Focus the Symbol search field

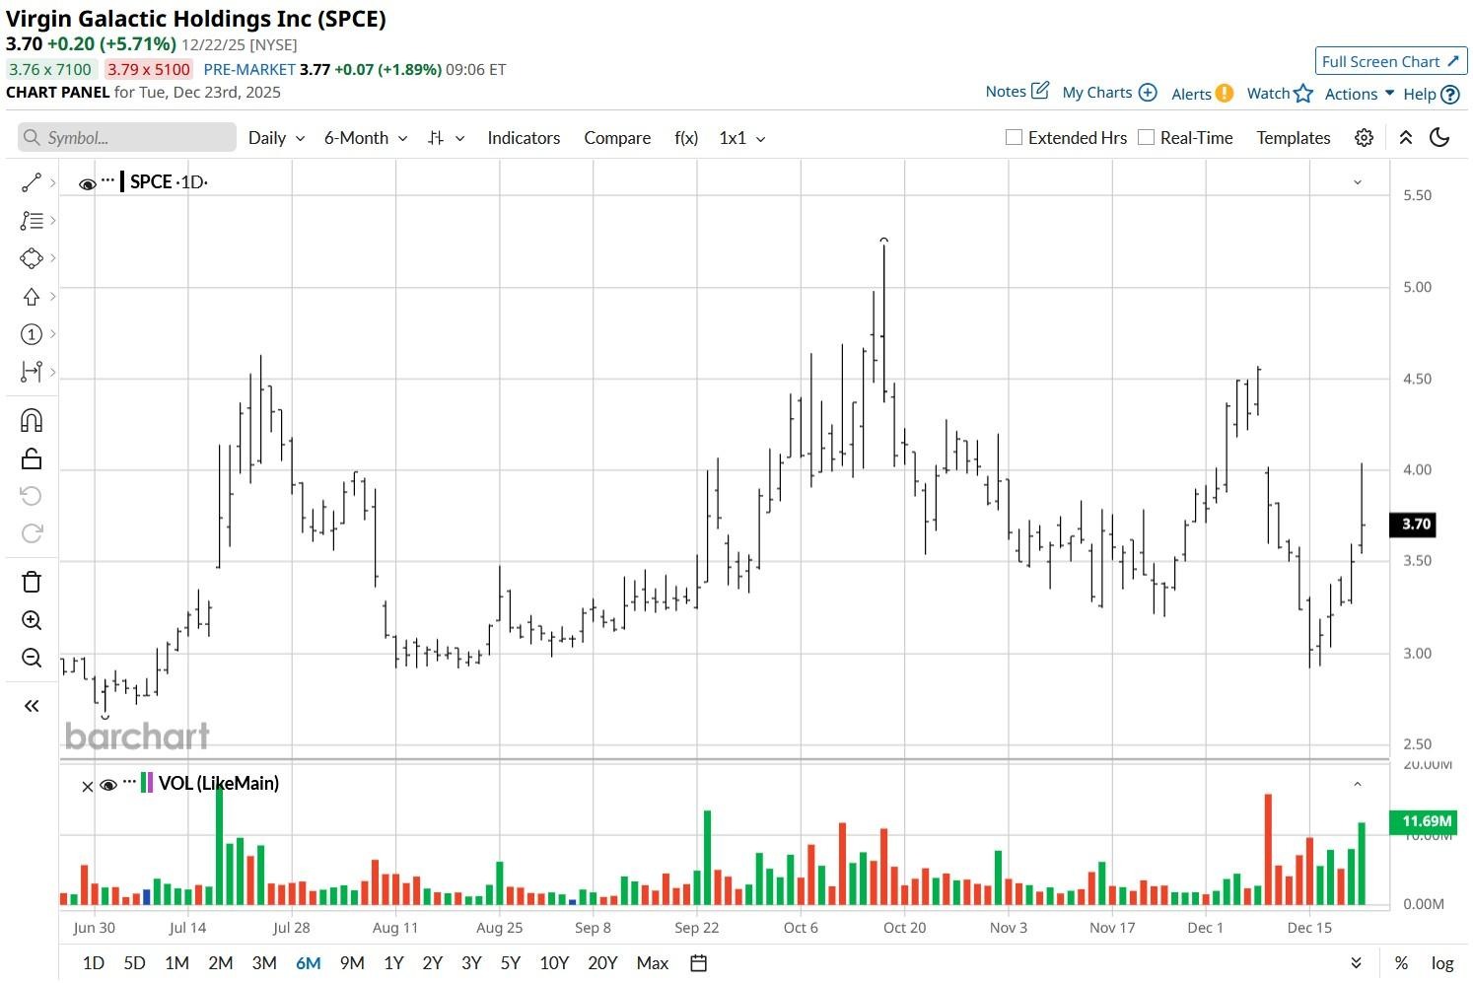click(127, 138)
